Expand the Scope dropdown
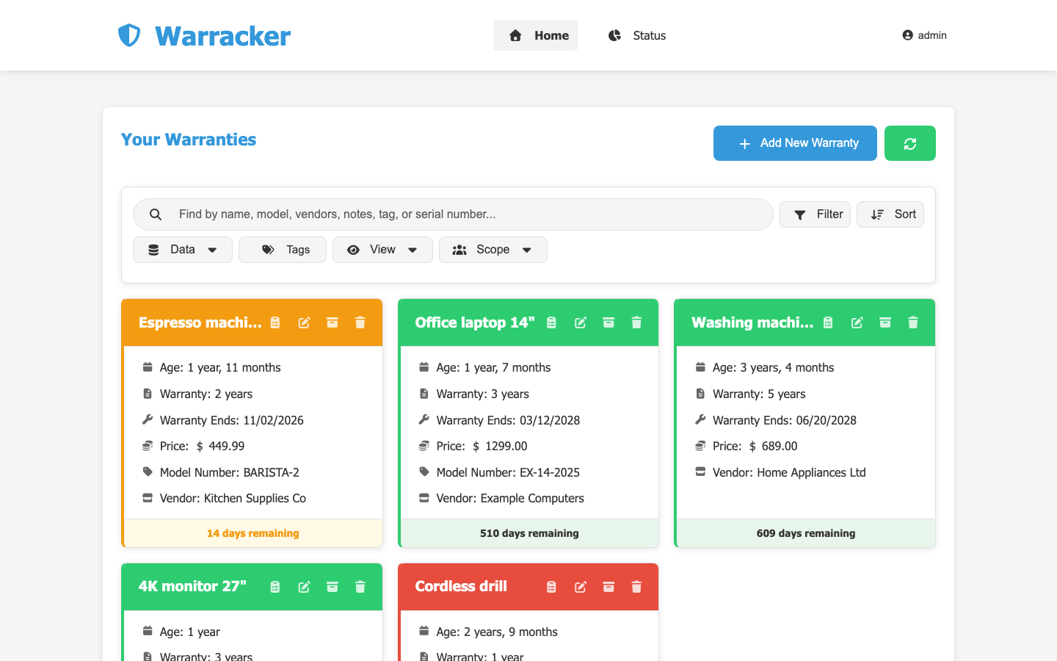Image resolution: width=1057 pixels, height=661 pixels. 493,250
